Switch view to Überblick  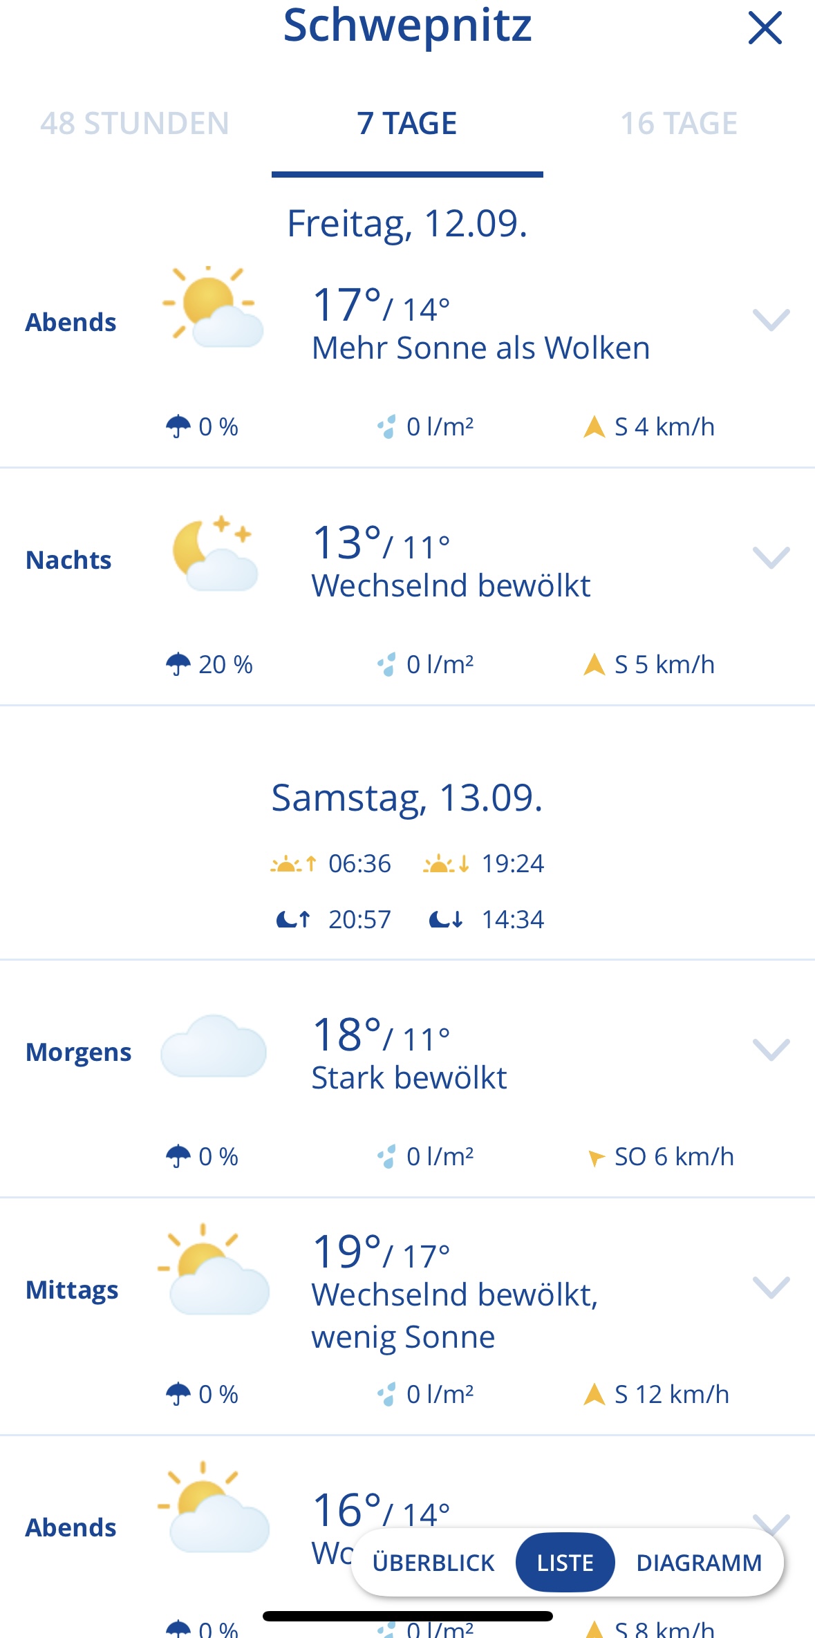tap(433, 1563)
